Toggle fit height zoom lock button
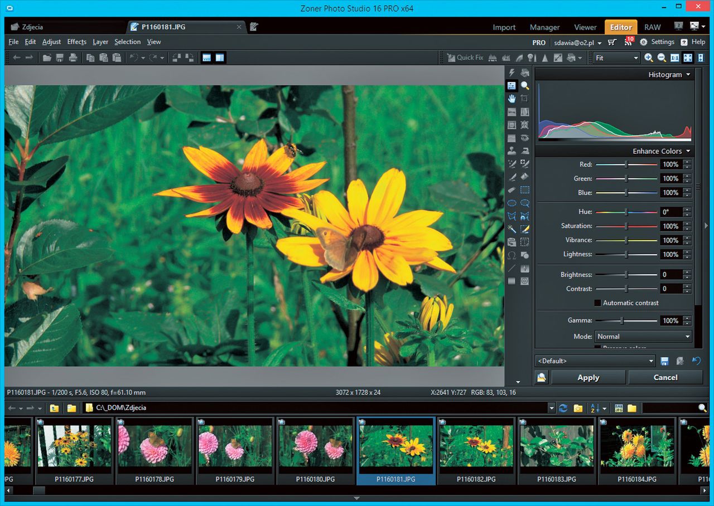 [701, 57]
